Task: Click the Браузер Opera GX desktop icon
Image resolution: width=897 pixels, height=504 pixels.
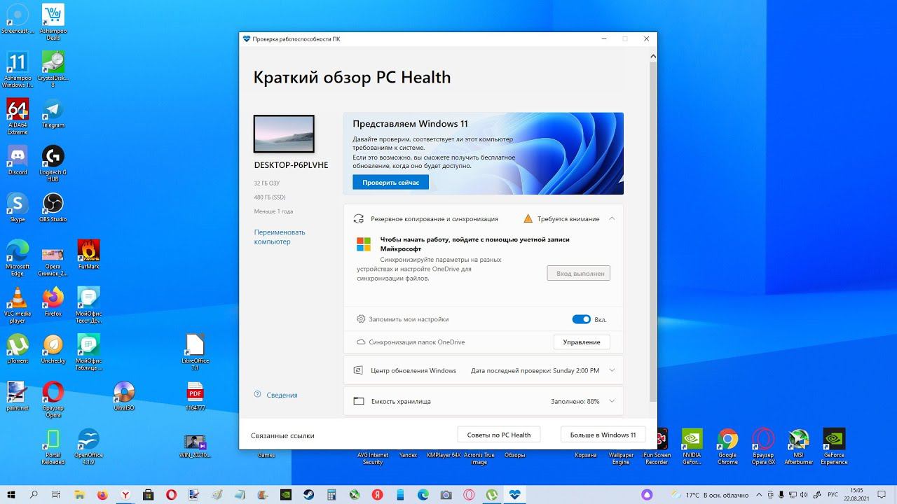Action: (763, 447)
